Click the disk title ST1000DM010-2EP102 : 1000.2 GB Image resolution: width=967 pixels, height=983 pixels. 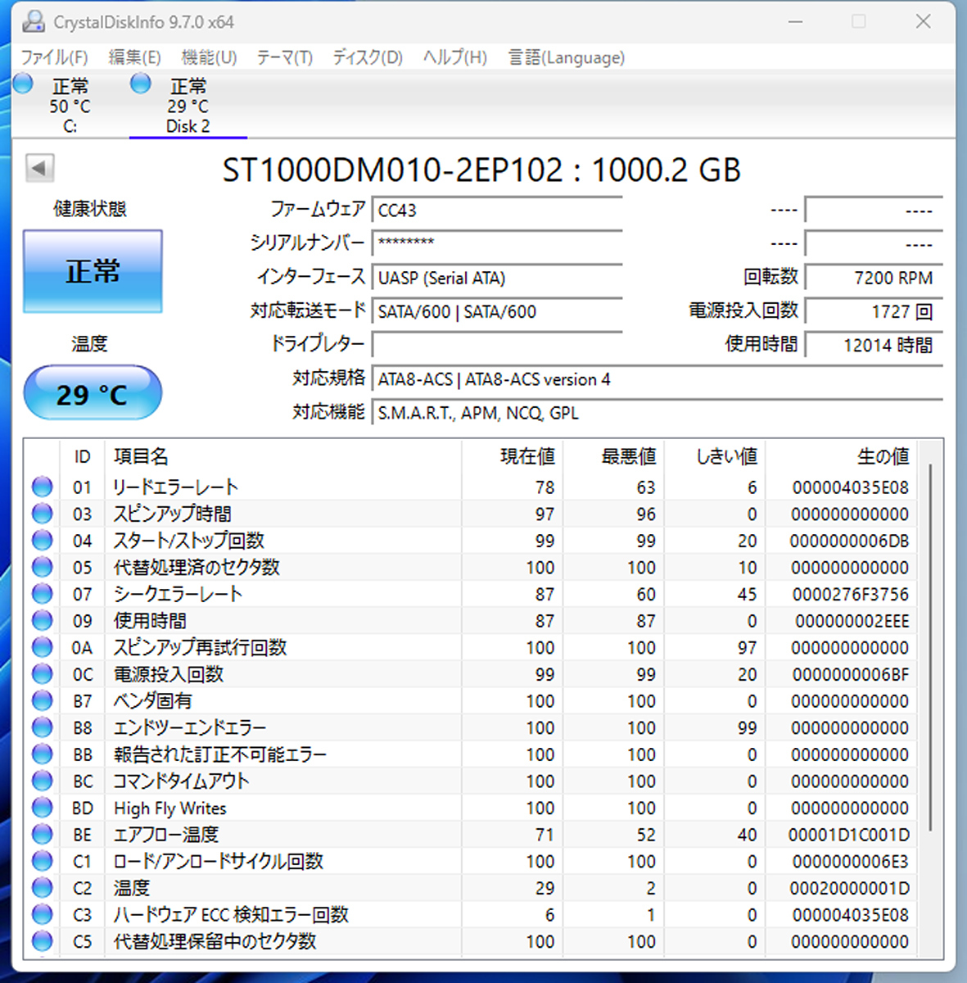point(481,170)
